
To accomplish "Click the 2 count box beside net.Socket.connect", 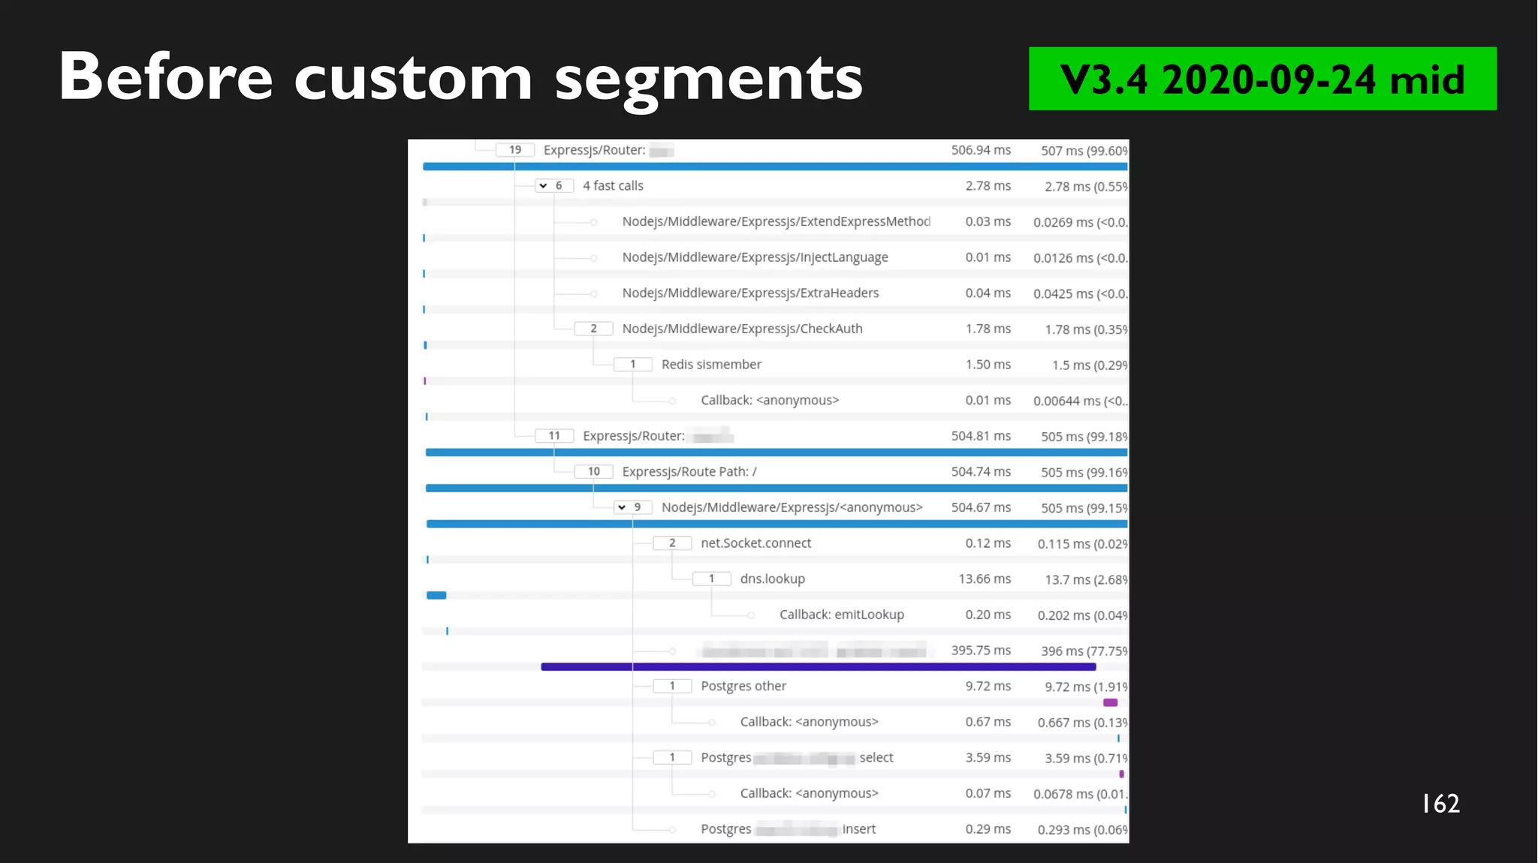I will click(x=672, y=543).
